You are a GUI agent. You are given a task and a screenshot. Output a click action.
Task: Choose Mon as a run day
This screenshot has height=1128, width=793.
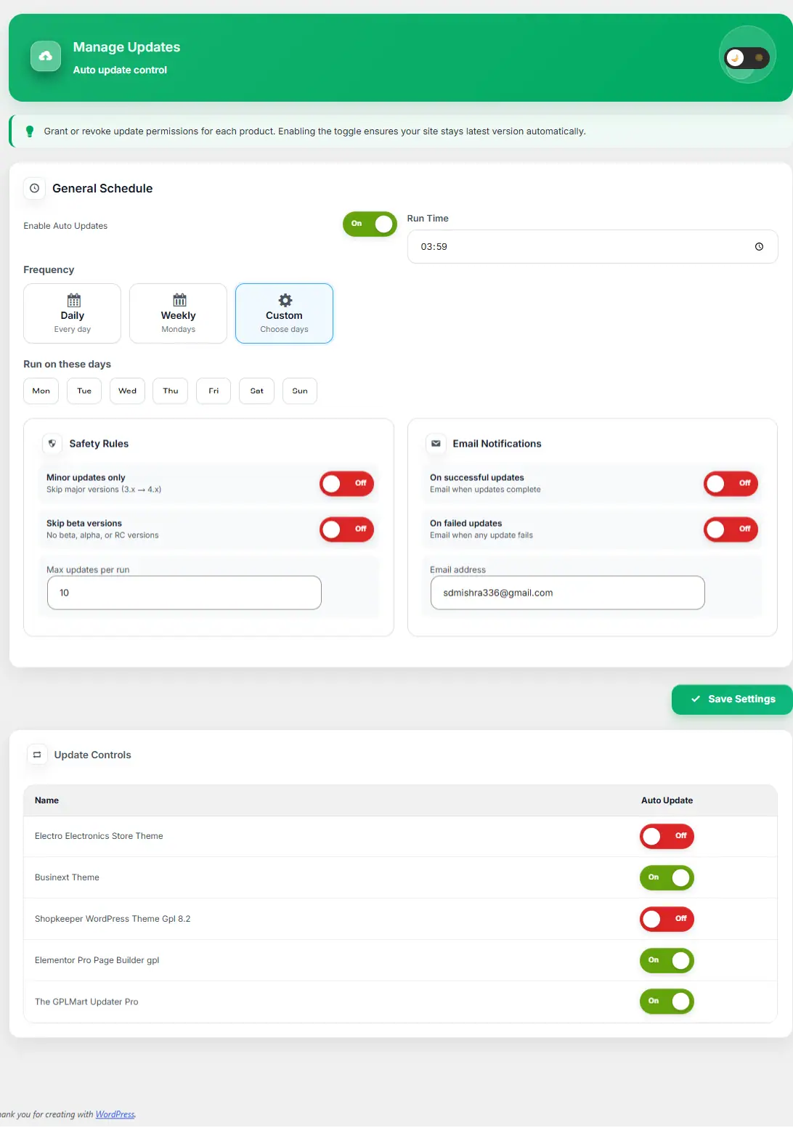coord(41,391)
